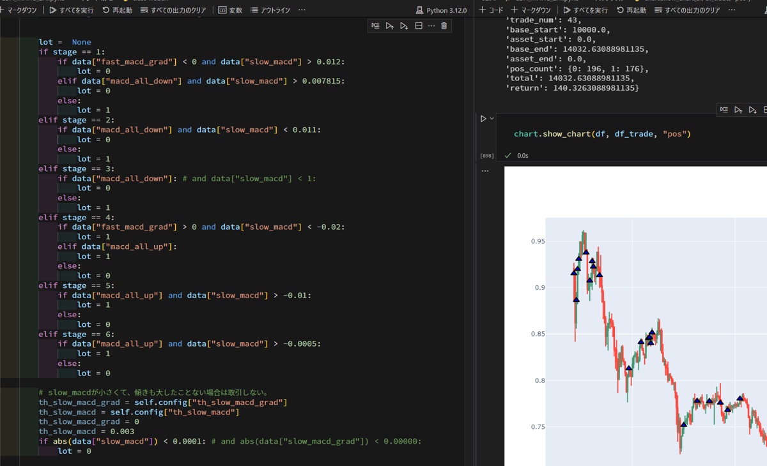Select the Python 3.12.0 kernel picker
767x466 pixels.
click(x=441, y=10)
